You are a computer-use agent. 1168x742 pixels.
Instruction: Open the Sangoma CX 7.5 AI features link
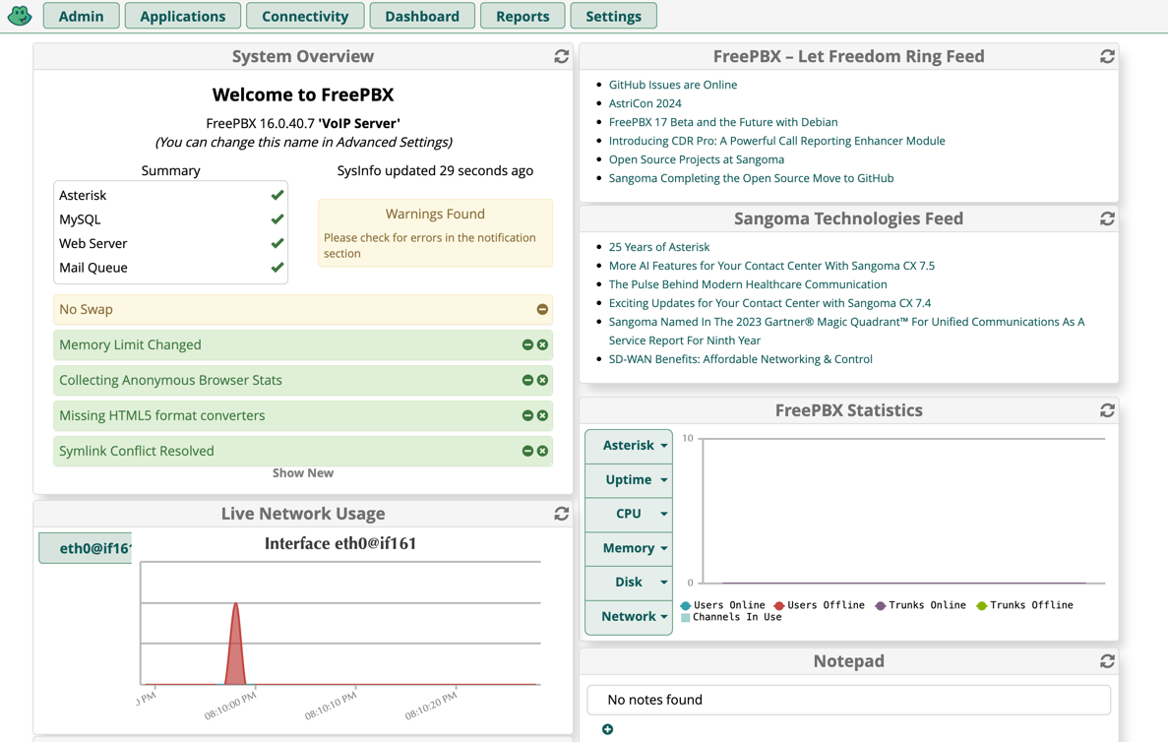pos(771,266)
